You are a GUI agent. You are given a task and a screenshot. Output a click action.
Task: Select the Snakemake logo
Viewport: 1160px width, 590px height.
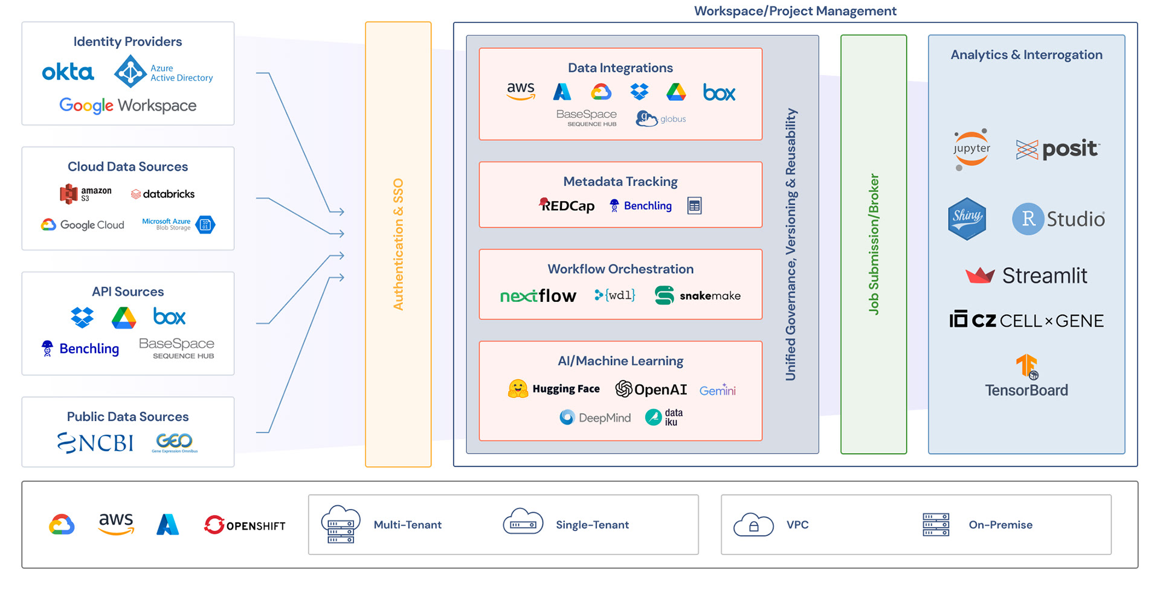pos(698,295)
